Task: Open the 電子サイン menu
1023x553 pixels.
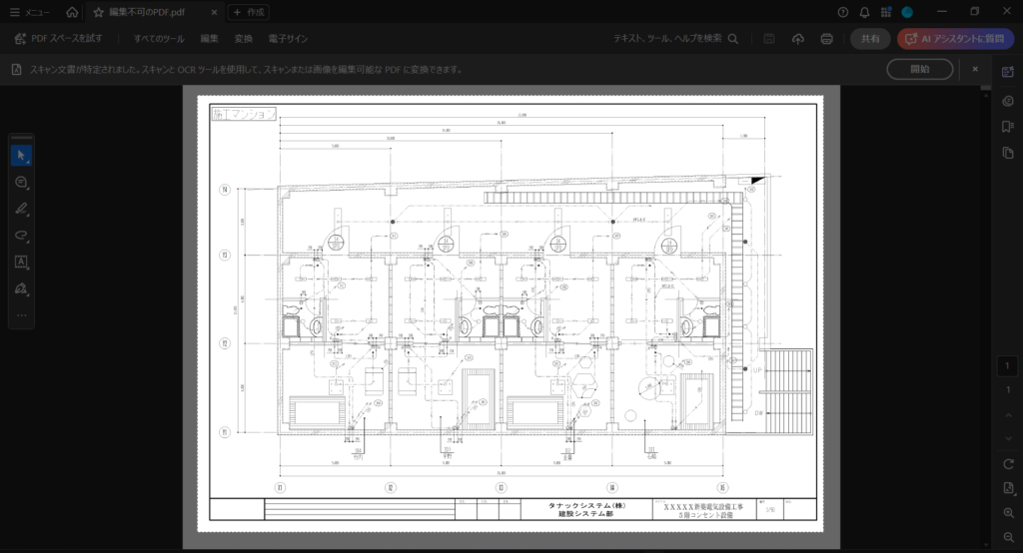Action: (288, 39)
